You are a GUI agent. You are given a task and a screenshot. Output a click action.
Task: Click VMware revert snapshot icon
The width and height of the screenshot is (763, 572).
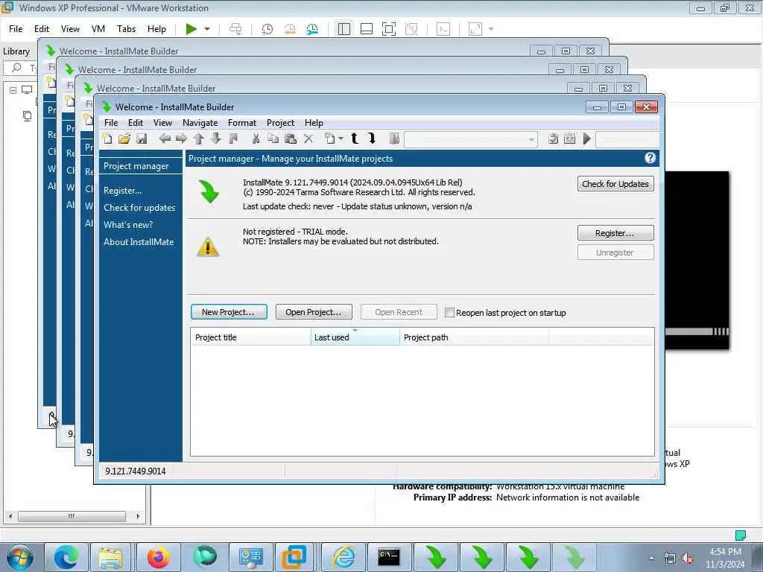290,29
